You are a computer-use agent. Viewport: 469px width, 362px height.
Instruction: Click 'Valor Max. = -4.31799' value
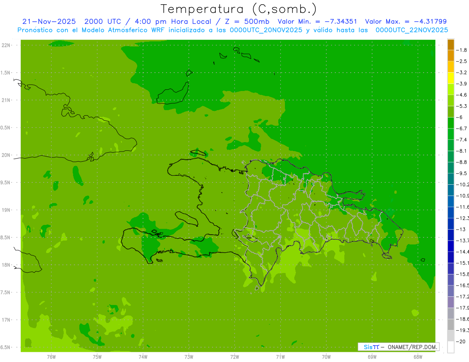(406, 21)
